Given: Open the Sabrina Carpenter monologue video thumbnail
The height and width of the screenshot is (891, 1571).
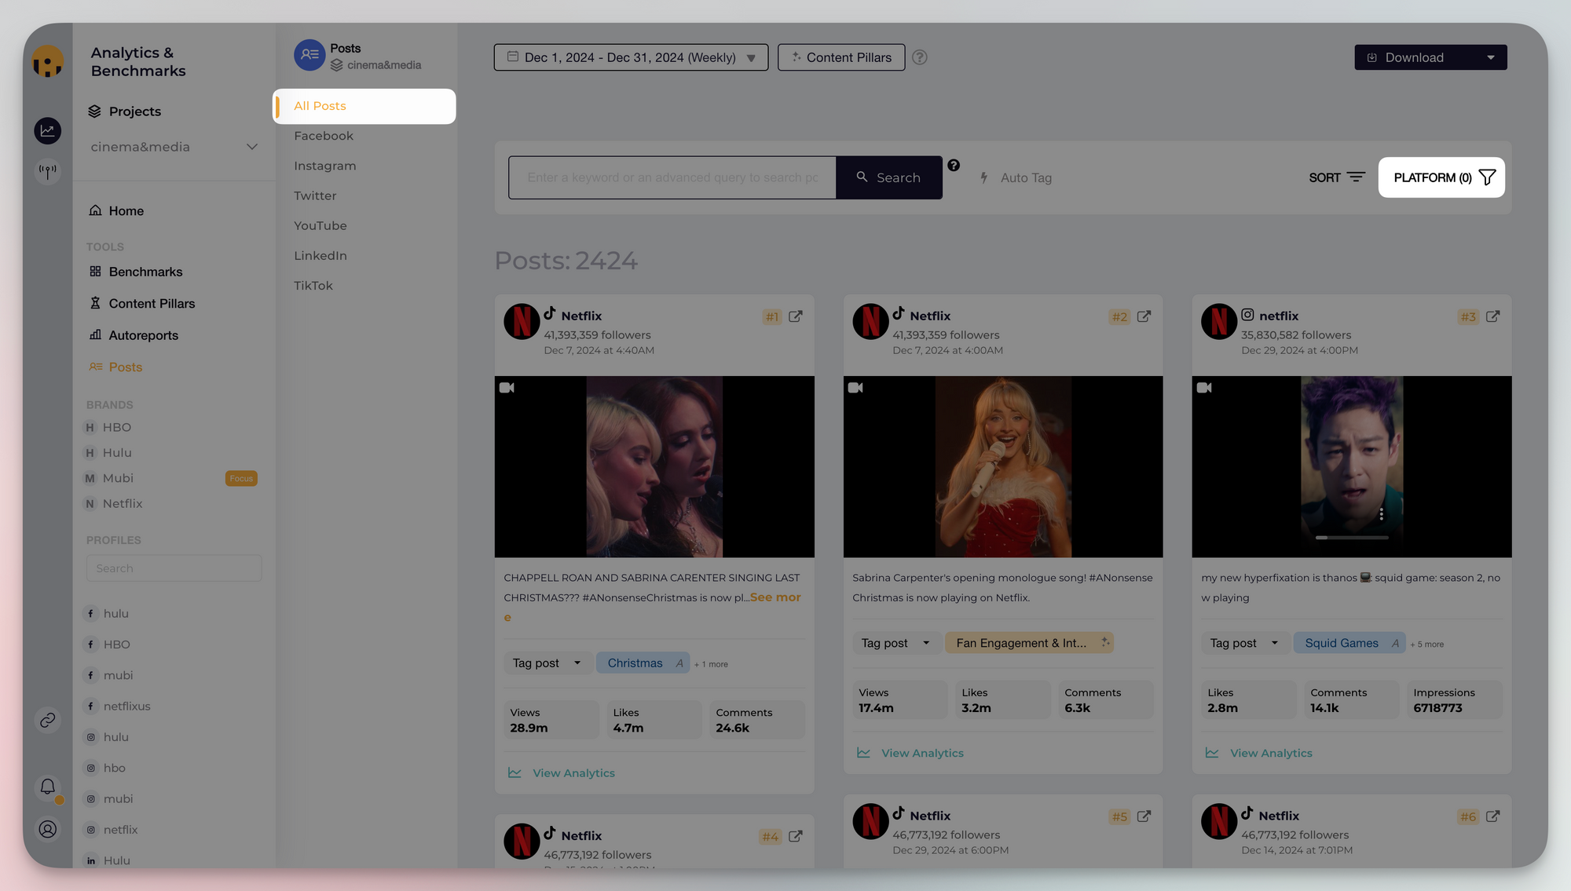Looking at the screenshot, I should [x=1003, y=466].
